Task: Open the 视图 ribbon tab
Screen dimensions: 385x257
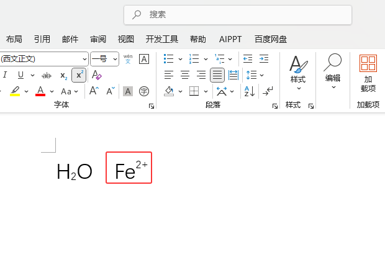Action: point(126,39)
